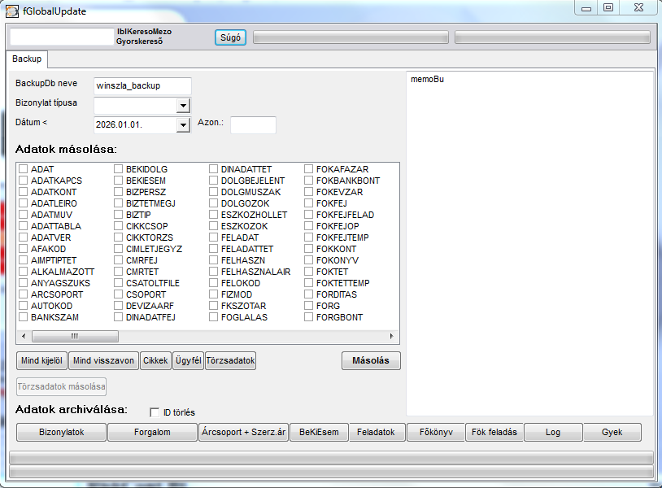Click the Árcsoport + Szerz.ár button

[244, 432]
